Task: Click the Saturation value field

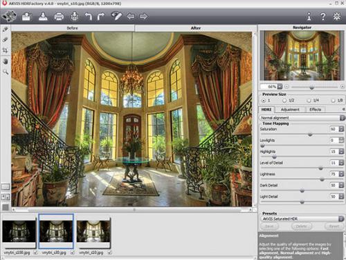Action: pyautogui.click(x=334, y=129)
